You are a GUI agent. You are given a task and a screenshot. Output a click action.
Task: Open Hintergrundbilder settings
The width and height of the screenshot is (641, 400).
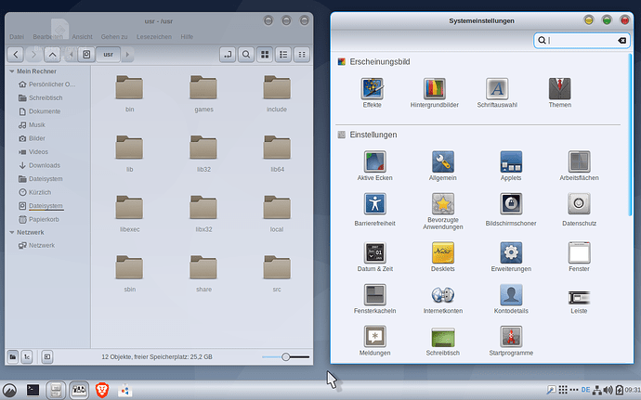435,91
